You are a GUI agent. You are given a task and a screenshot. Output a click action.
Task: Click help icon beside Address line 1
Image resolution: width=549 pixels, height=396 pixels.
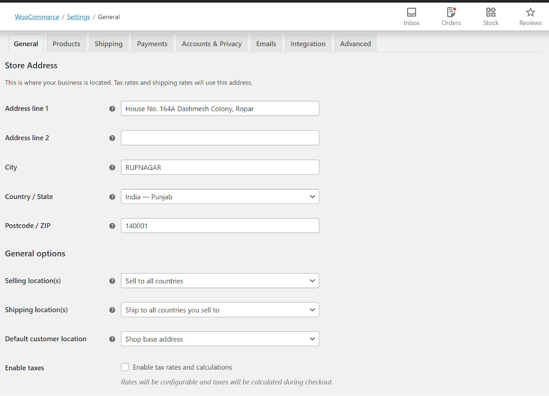pyautogui.click(x=112, y=109)
